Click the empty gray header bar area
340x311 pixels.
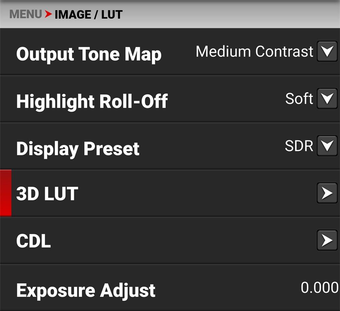(231, 14)
